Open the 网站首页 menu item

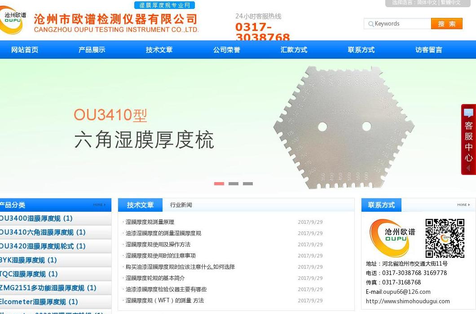pyautogui.click(x=25, y=50)
